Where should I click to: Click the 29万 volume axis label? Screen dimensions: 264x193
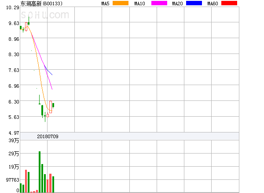tap(14, 154)
